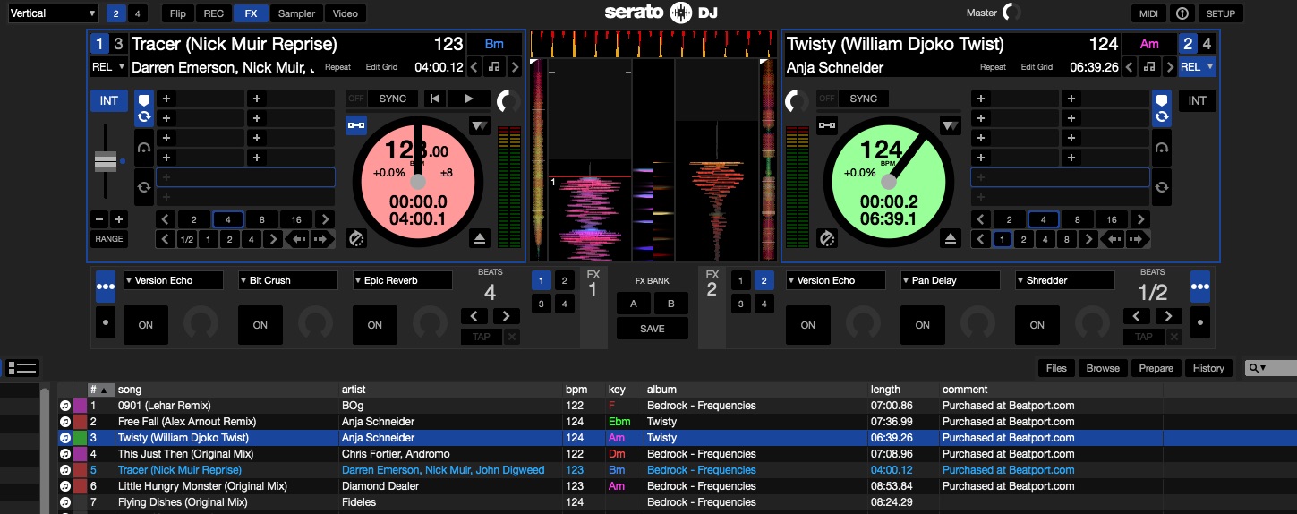Viewport: 1297px width, 514px height.
Task: Click left deck RANGE button
Action: [109, 239]
